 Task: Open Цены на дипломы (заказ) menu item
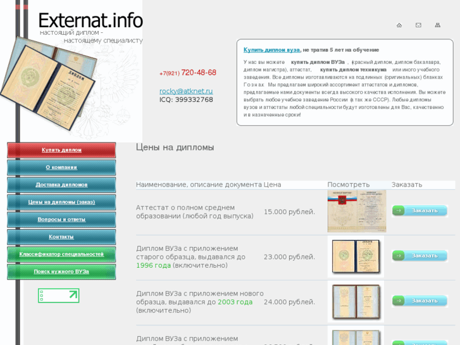(x=61, y=202)
